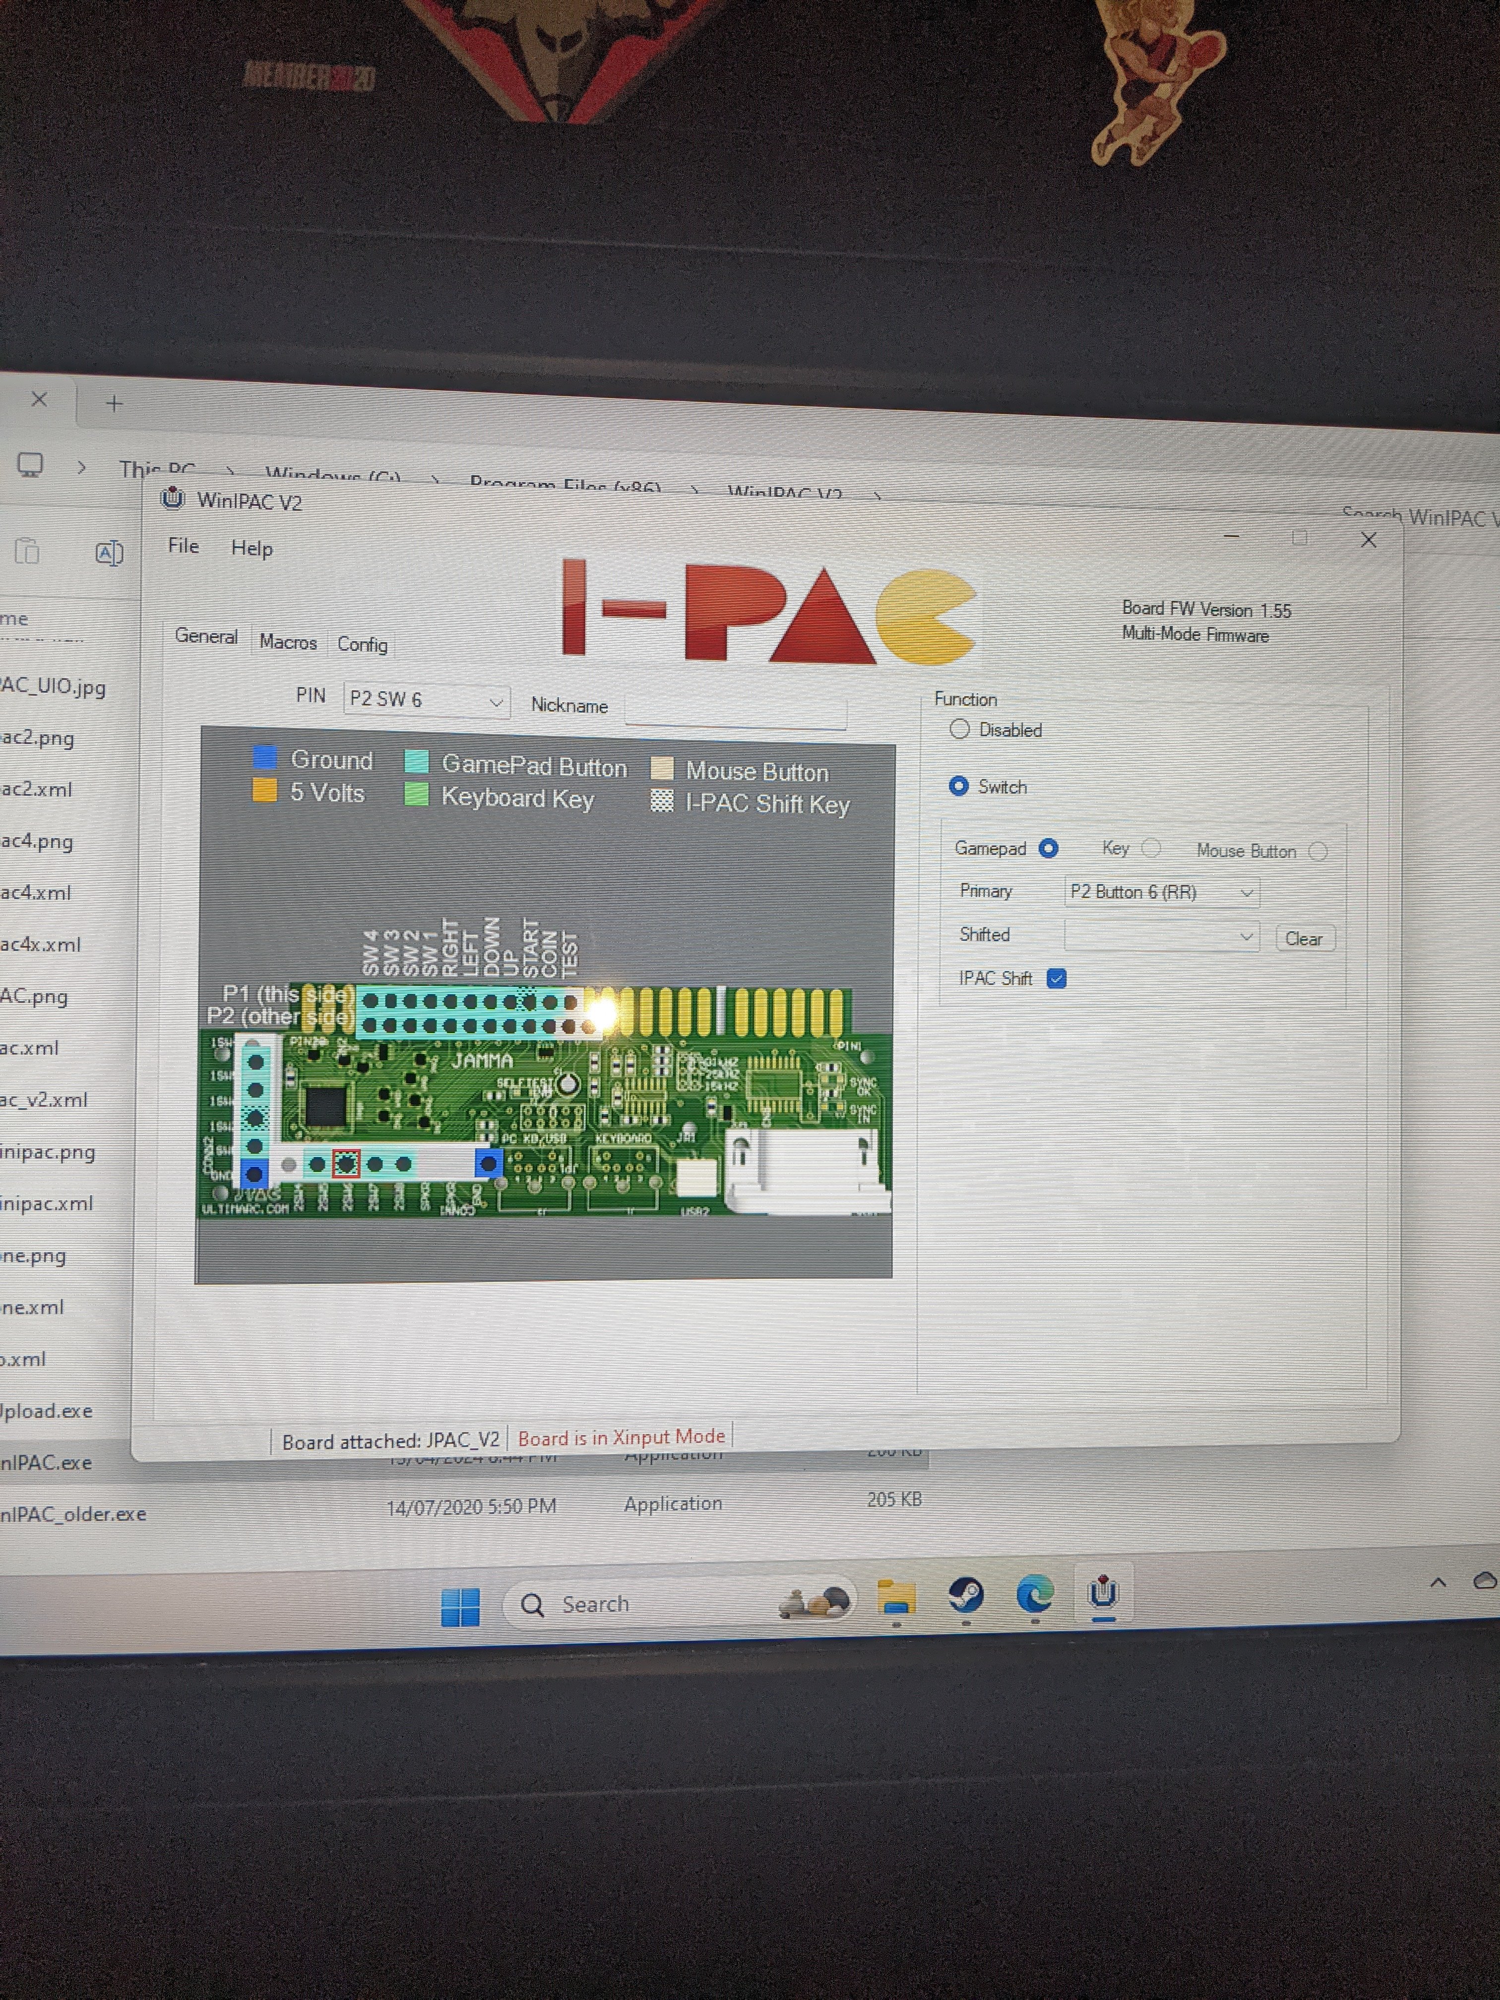The image size is (1500, 2000).
Task: Click the blue ground pin right of the pin strip
Action: pyautogui.click(x=489, y=1163)
